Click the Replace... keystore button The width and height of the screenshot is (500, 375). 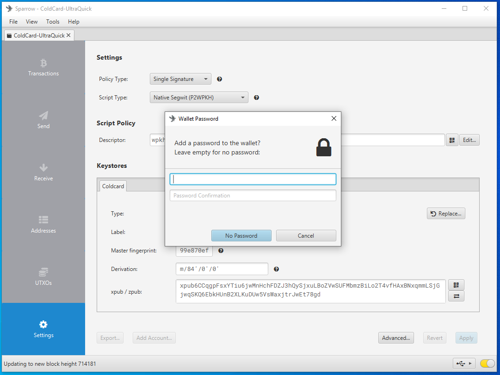(x=446, y=214)
